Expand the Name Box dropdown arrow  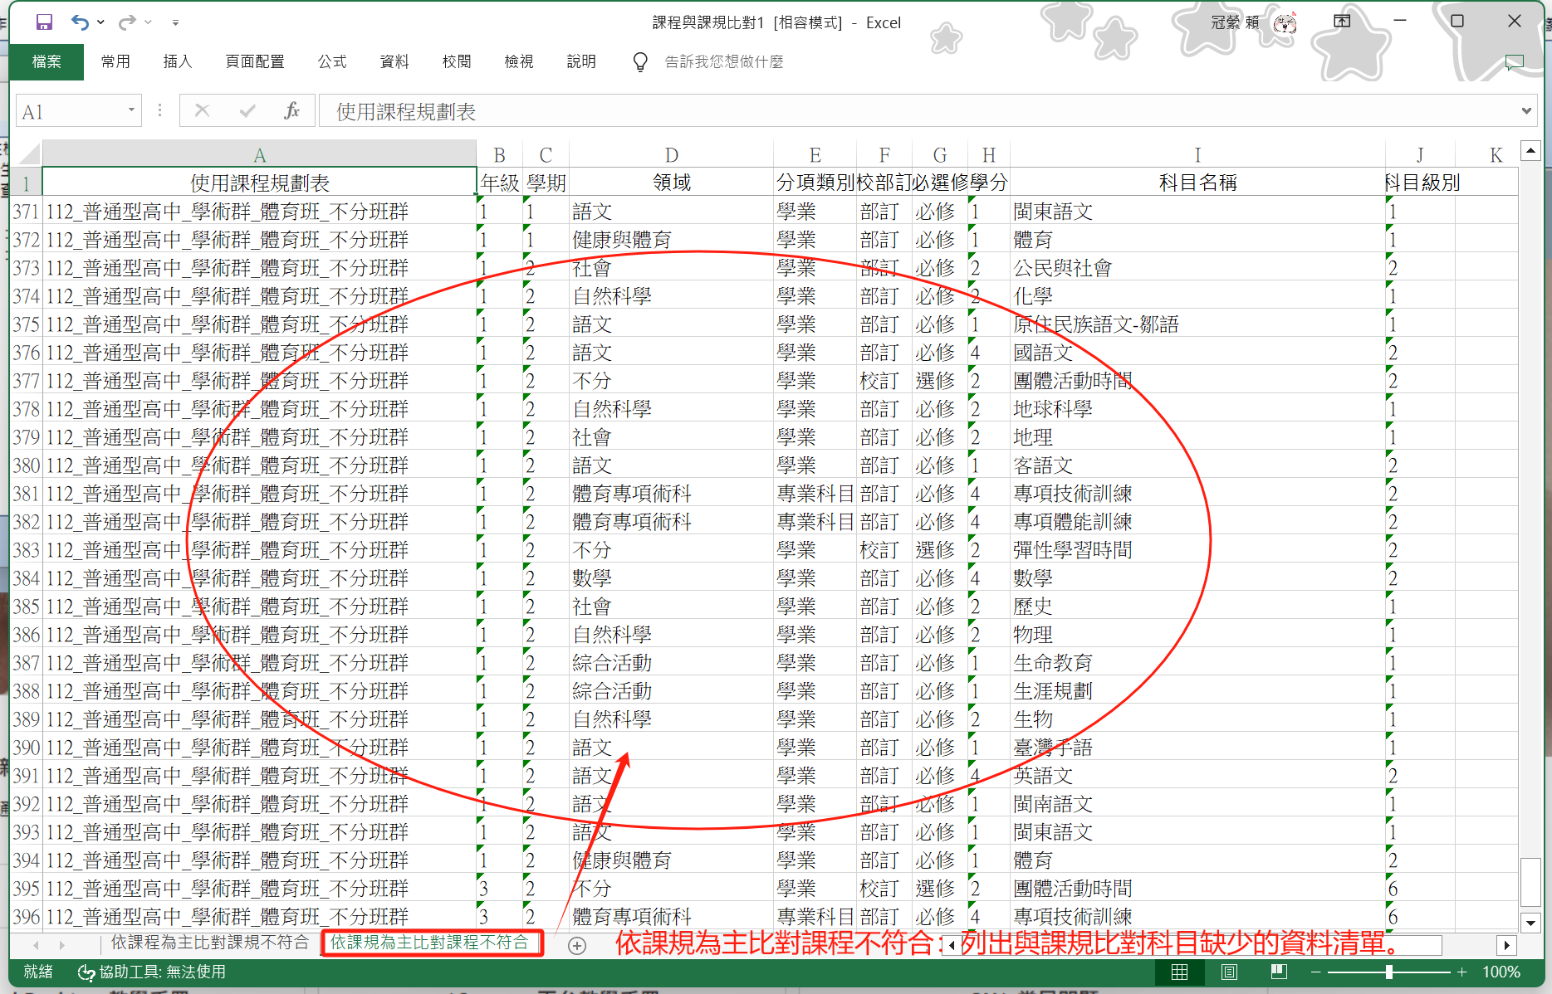coord(131,110)
